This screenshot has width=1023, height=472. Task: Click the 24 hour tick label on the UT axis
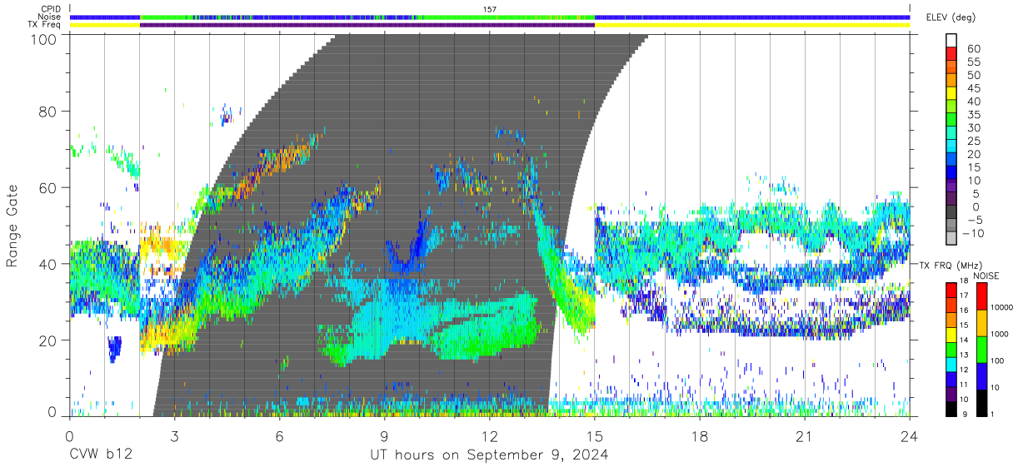tap(910, 437)
